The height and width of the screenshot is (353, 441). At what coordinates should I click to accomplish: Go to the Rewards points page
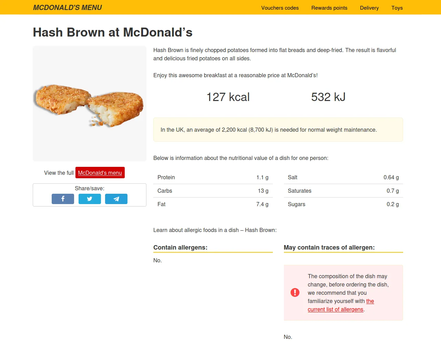point(329,8)
